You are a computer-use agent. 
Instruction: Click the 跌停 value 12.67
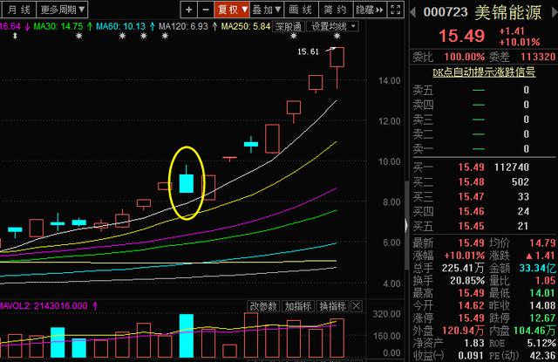pos(542,318)
